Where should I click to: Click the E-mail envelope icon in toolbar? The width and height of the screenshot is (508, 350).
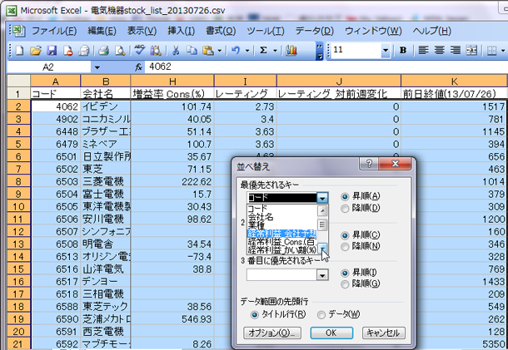click(84, 51)
